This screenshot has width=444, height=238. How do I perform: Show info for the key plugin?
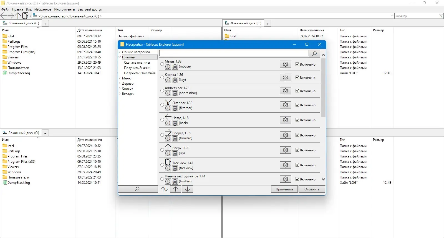click(168, 80)
